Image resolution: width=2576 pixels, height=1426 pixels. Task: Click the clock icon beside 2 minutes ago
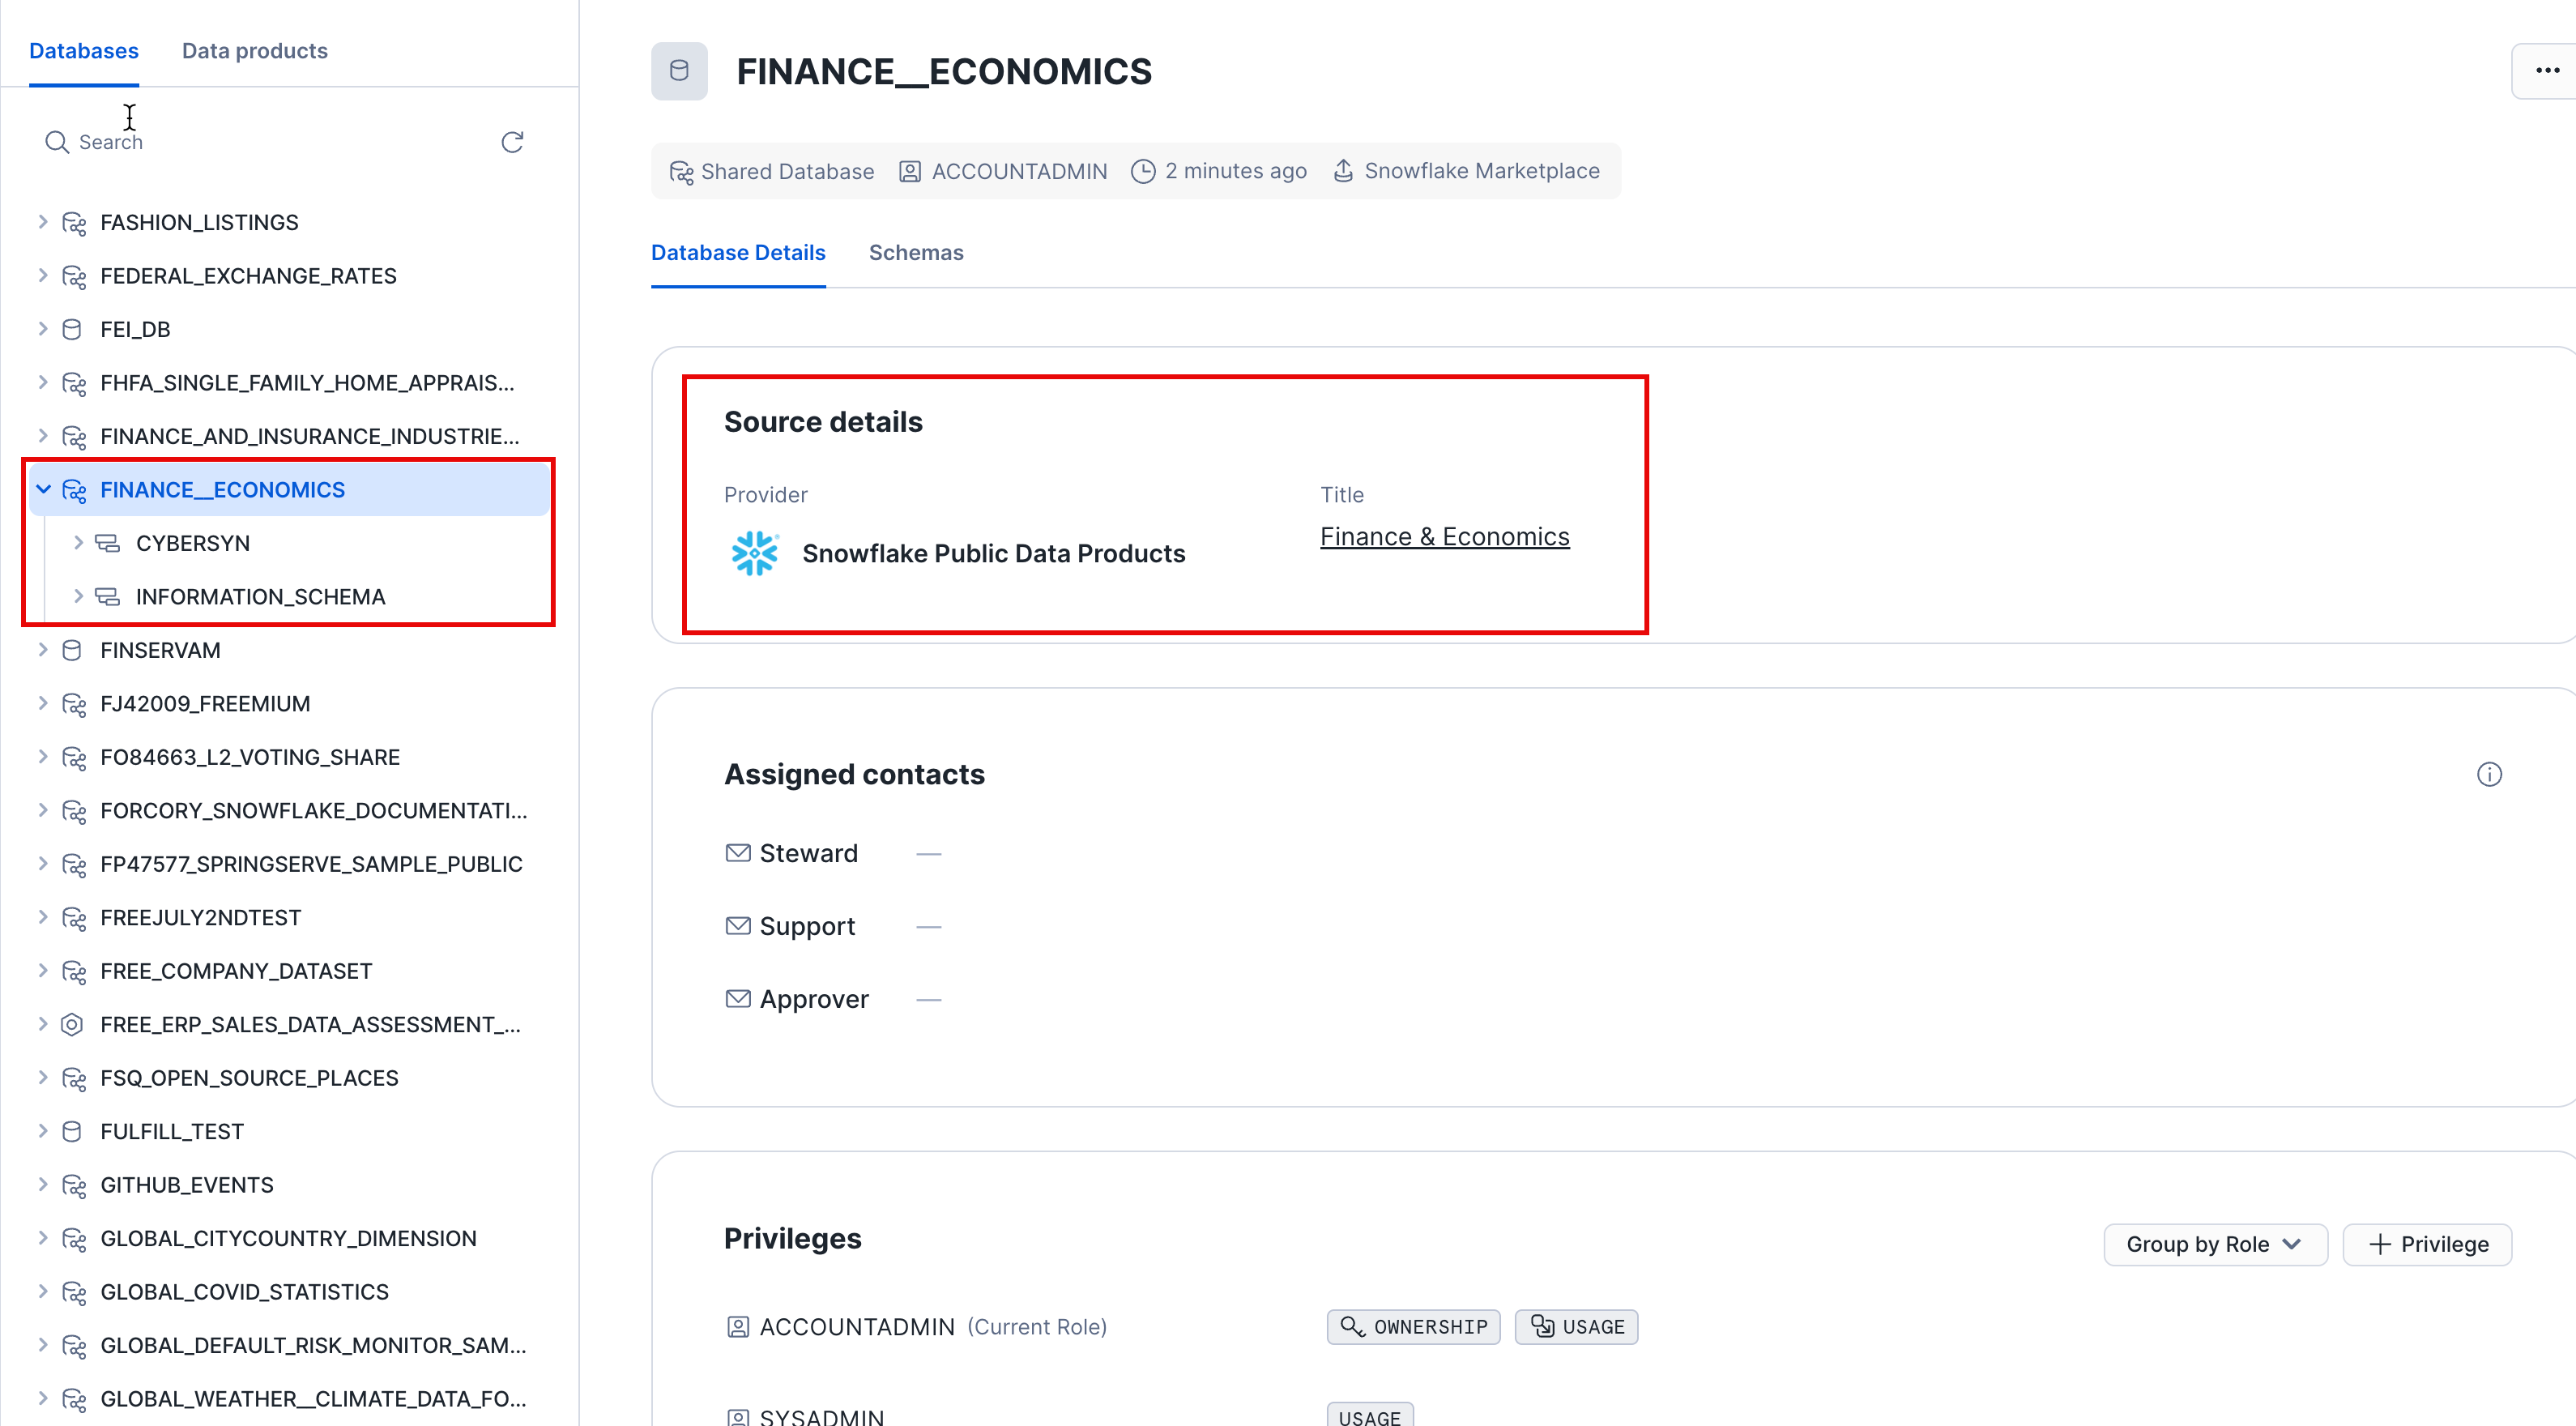click(x=1143, y=172)
